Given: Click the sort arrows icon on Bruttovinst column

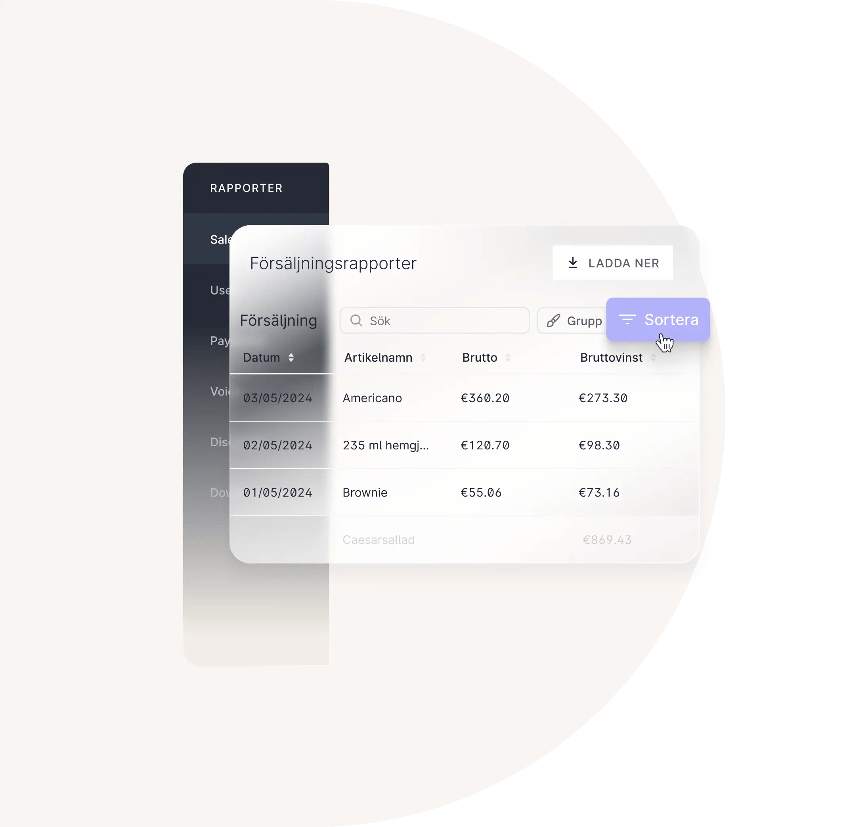Looking at the screenshot, I should (655, 357).
